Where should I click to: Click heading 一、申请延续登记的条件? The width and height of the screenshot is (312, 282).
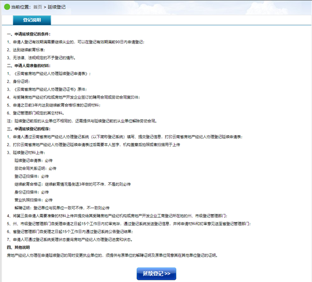pos(29,34)
